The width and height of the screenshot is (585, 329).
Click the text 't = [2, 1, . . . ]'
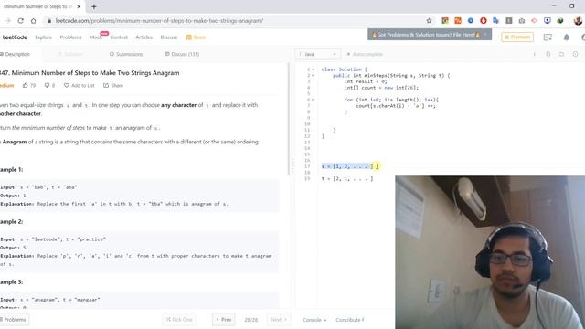coord(347,179)
